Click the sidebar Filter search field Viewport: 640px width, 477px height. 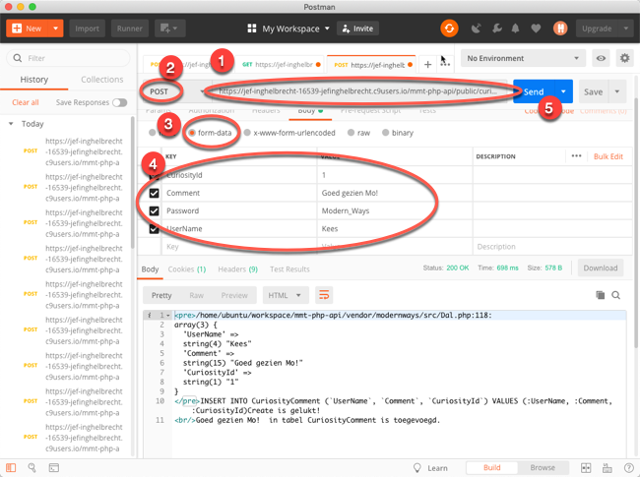pos(68,58)
